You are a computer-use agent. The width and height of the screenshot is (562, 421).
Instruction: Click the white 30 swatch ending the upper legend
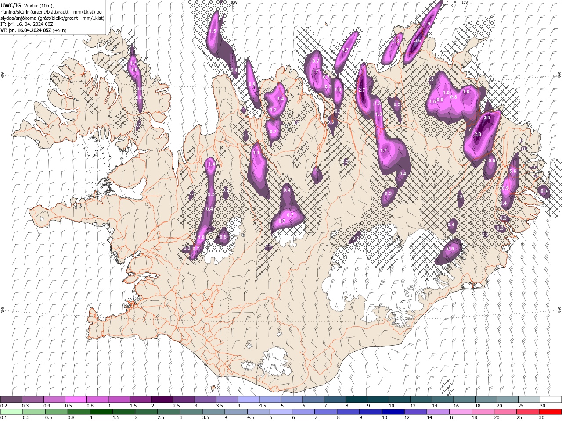(x=551, y=400)
